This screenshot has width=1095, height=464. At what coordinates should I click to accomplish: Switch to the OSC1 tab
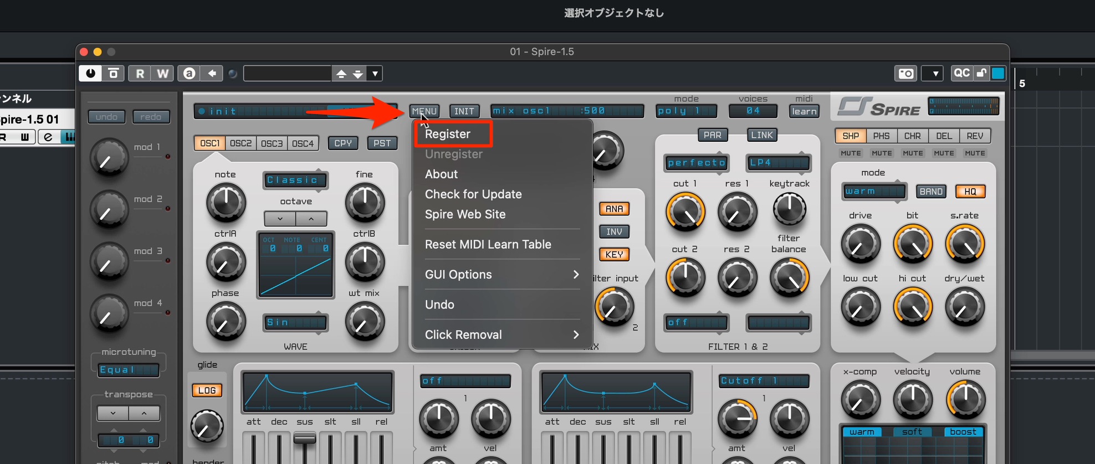(x=209, y=143)
